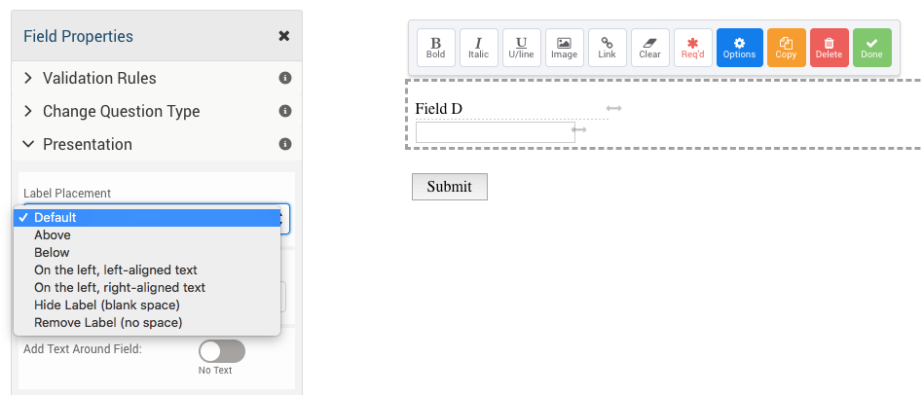The image size is (923, 395).
Task: Underline text with the U/line button
Action: click(x=522, y=48)
